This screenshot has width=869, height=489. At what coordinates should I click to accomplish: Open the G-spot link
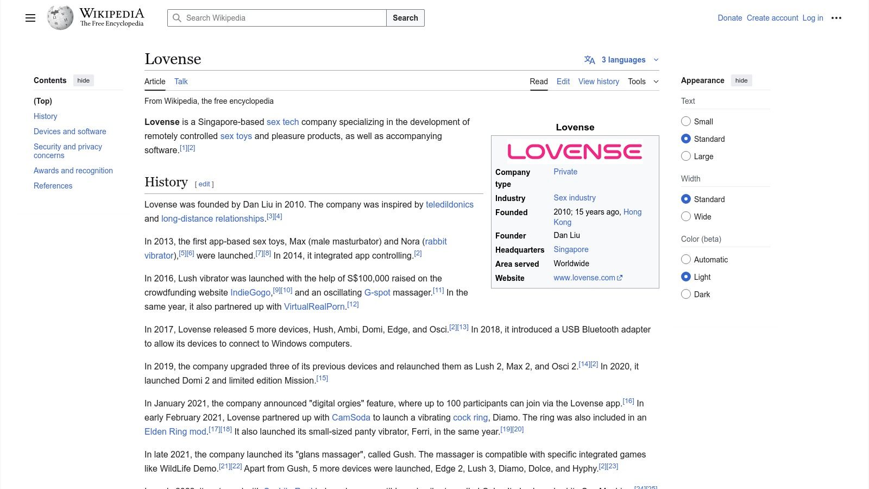click(x=377, y=292)
